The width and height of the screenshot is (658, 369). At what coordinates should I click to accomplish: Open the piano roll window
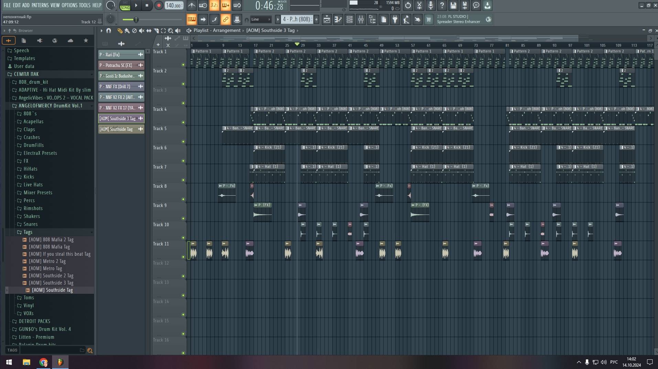click(x=338, y=20)
